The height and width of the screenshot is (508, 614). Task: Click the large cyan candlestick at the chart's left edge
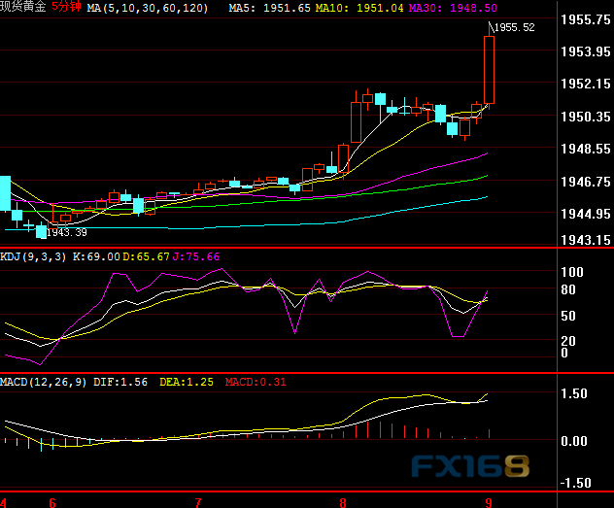tap(5, 193)
